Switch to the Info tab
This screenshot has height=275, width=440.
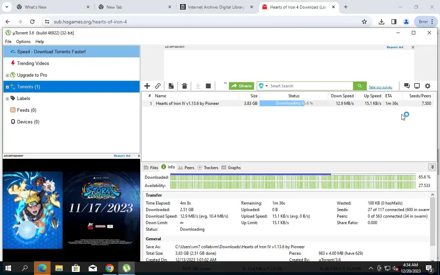(x=168, y=167)
